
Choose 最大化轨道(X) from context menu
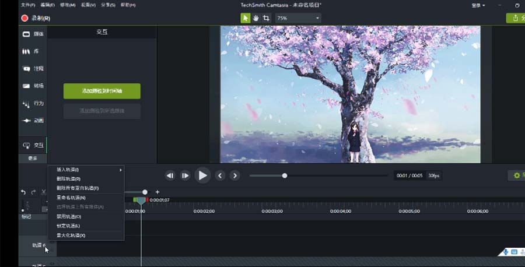point(86,235)
